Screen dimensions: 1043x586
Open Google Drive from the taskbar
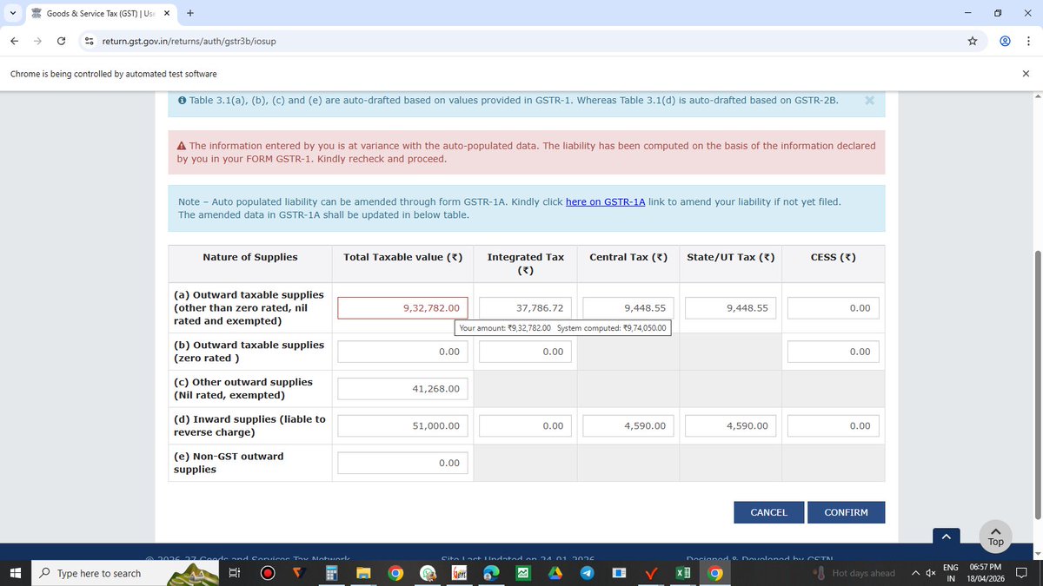pyautogui.click(x=555, y=573)
